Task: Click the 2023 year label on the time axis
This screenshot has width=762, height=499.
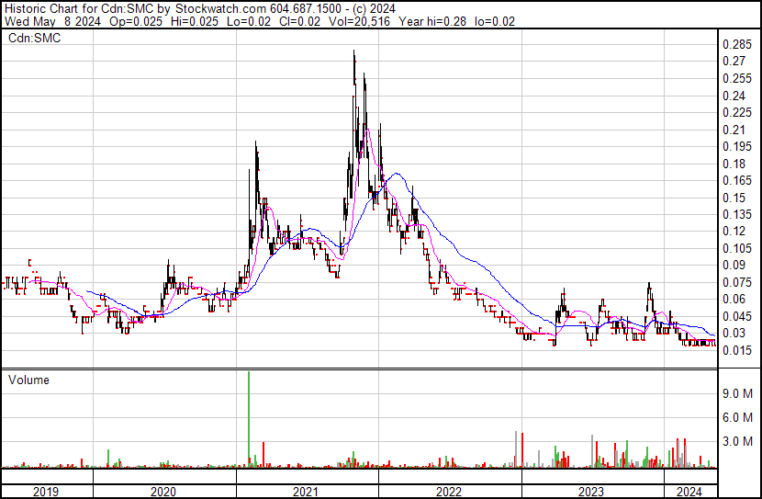Action: click(x=591, y=492)
